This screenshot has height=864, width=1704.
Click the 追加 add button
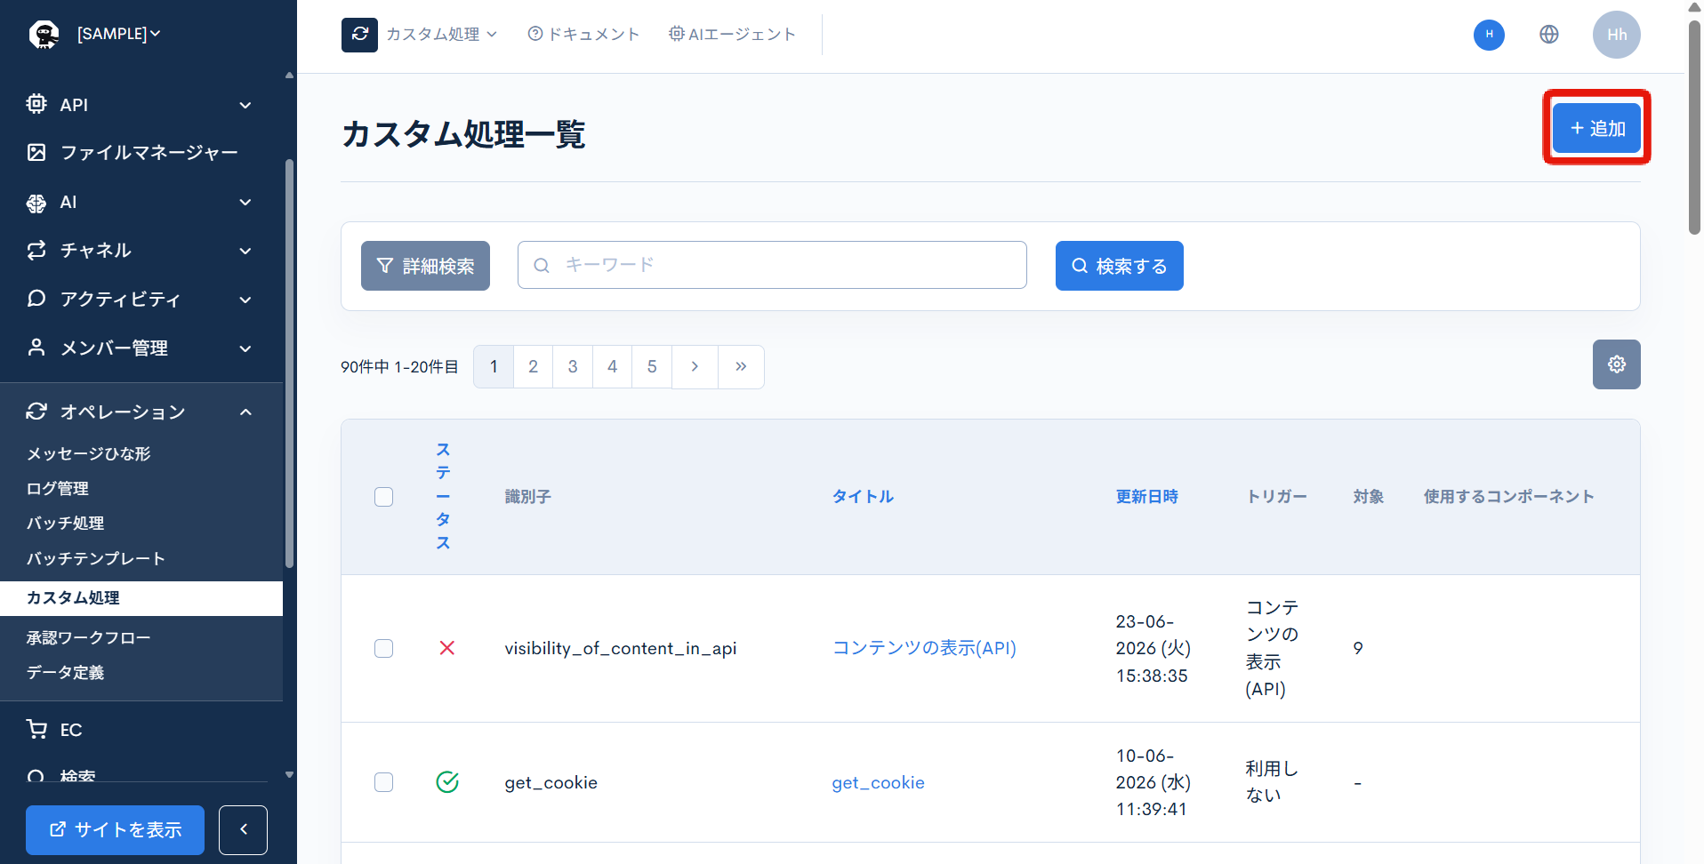[x=1596, y=128]
